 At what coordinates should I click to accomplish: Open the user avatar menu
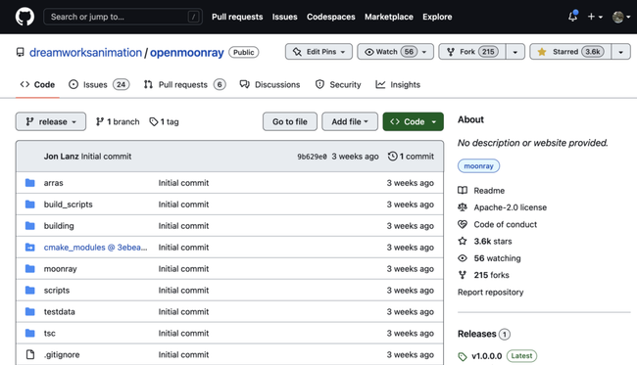point(621,17)
